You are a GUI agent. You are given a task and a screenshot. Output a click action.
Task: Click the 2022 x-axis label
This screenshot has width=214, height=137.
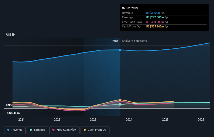tap(57, 119)
